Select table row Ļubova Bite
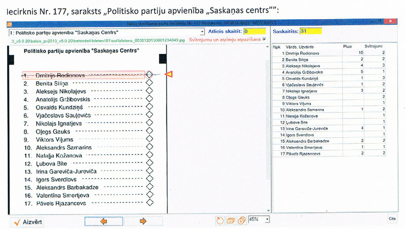Screen dimensions: 405x229 329,122
